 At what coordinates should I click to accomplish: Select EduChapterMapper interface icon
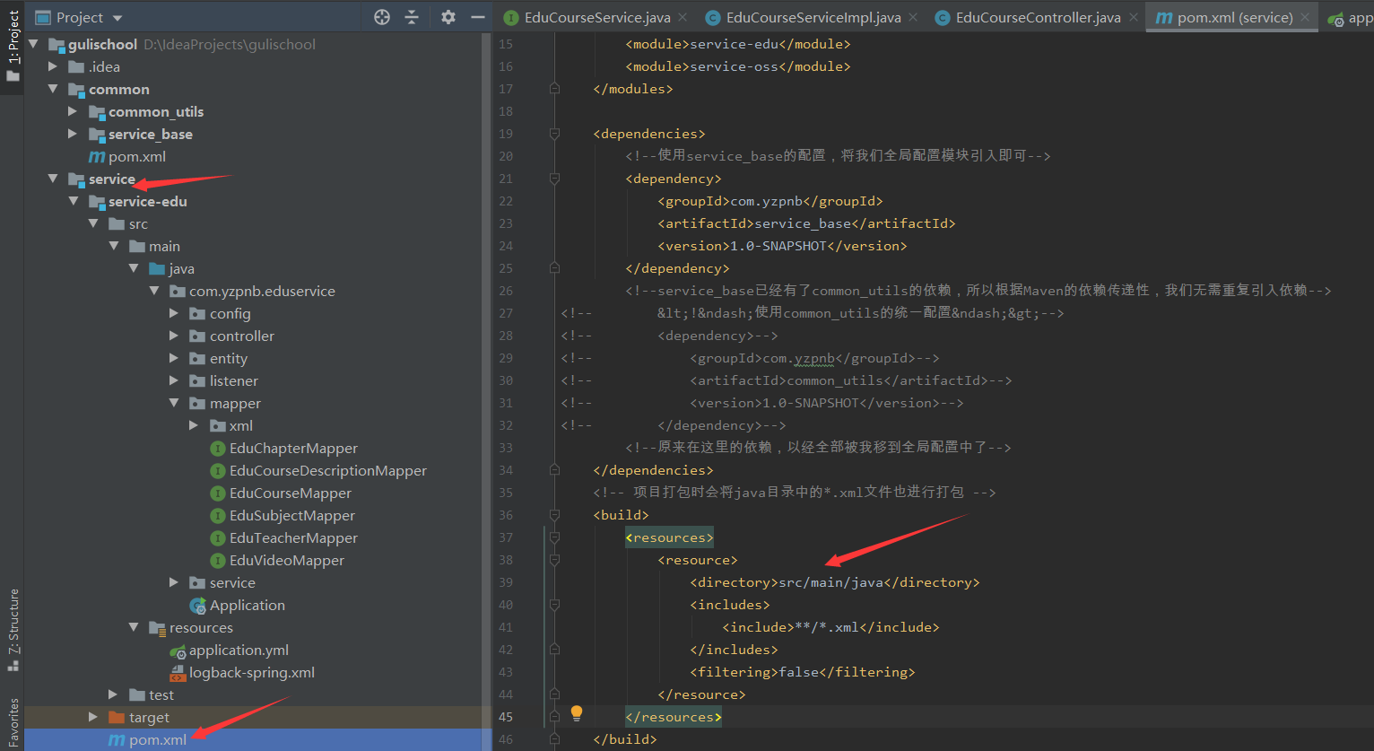(x=218, y=448)
